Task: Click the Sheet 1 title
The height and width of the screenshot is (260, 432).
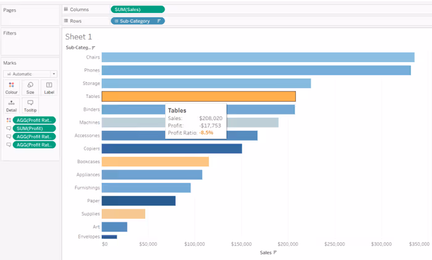Action: [78, 36]
